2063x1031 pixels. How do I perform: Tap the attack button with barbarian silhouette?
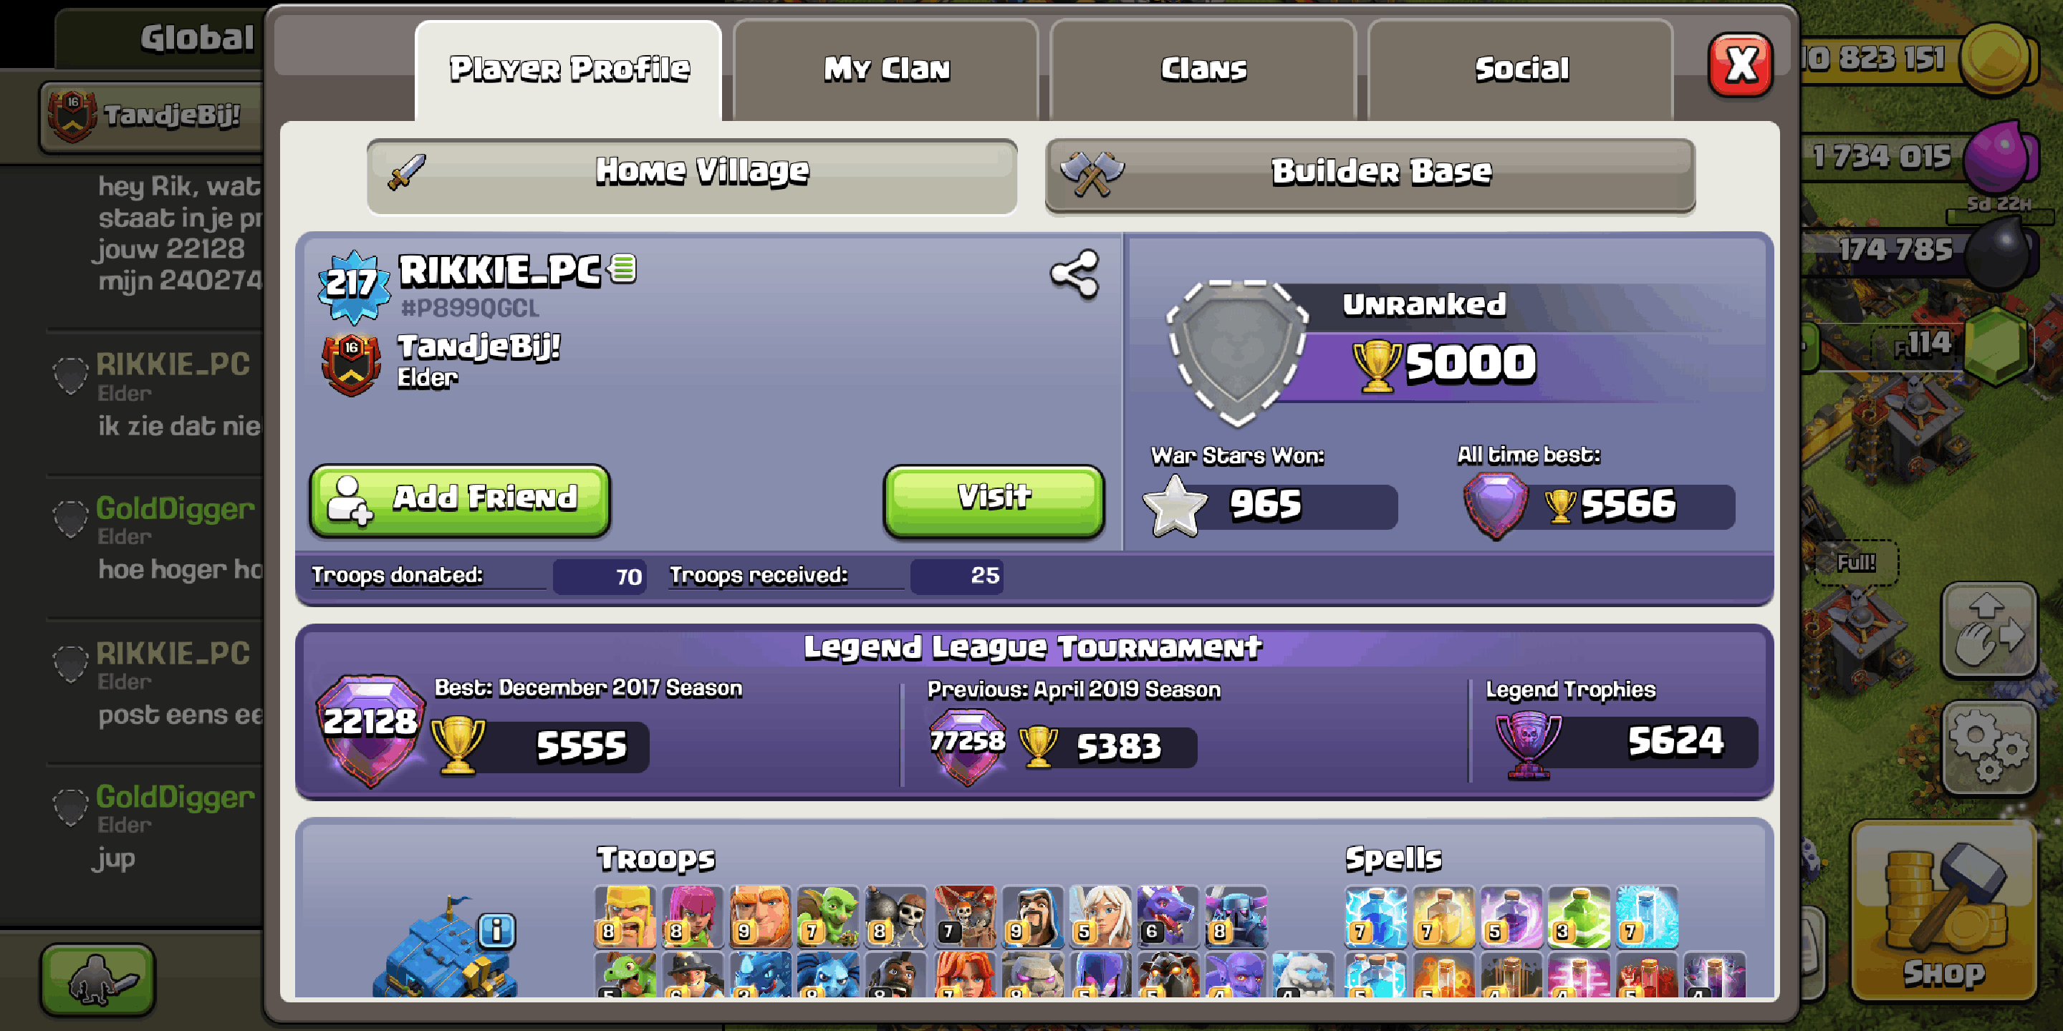[x=97, y=979]
